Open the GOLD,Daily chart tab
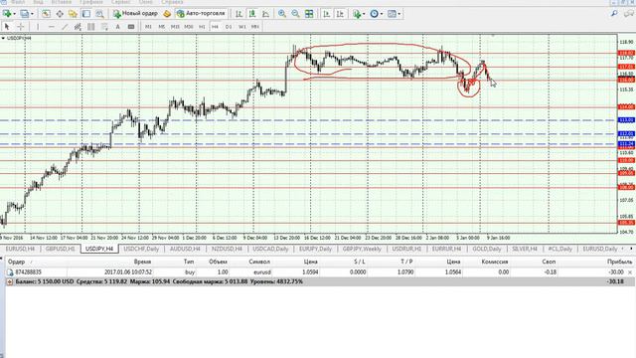 point(487,249)
